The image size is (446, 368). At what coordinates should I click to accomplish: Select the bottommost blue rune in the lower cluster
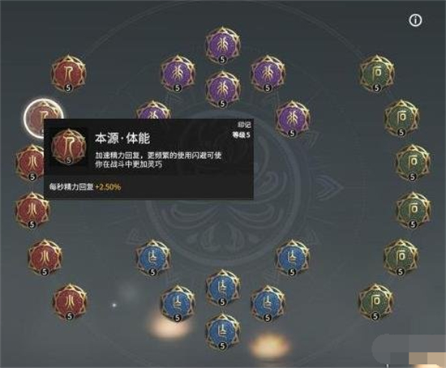pos(223,332)
